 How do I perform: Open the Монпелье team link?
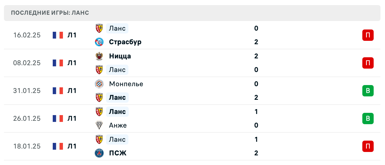click(x=126, y=84)
